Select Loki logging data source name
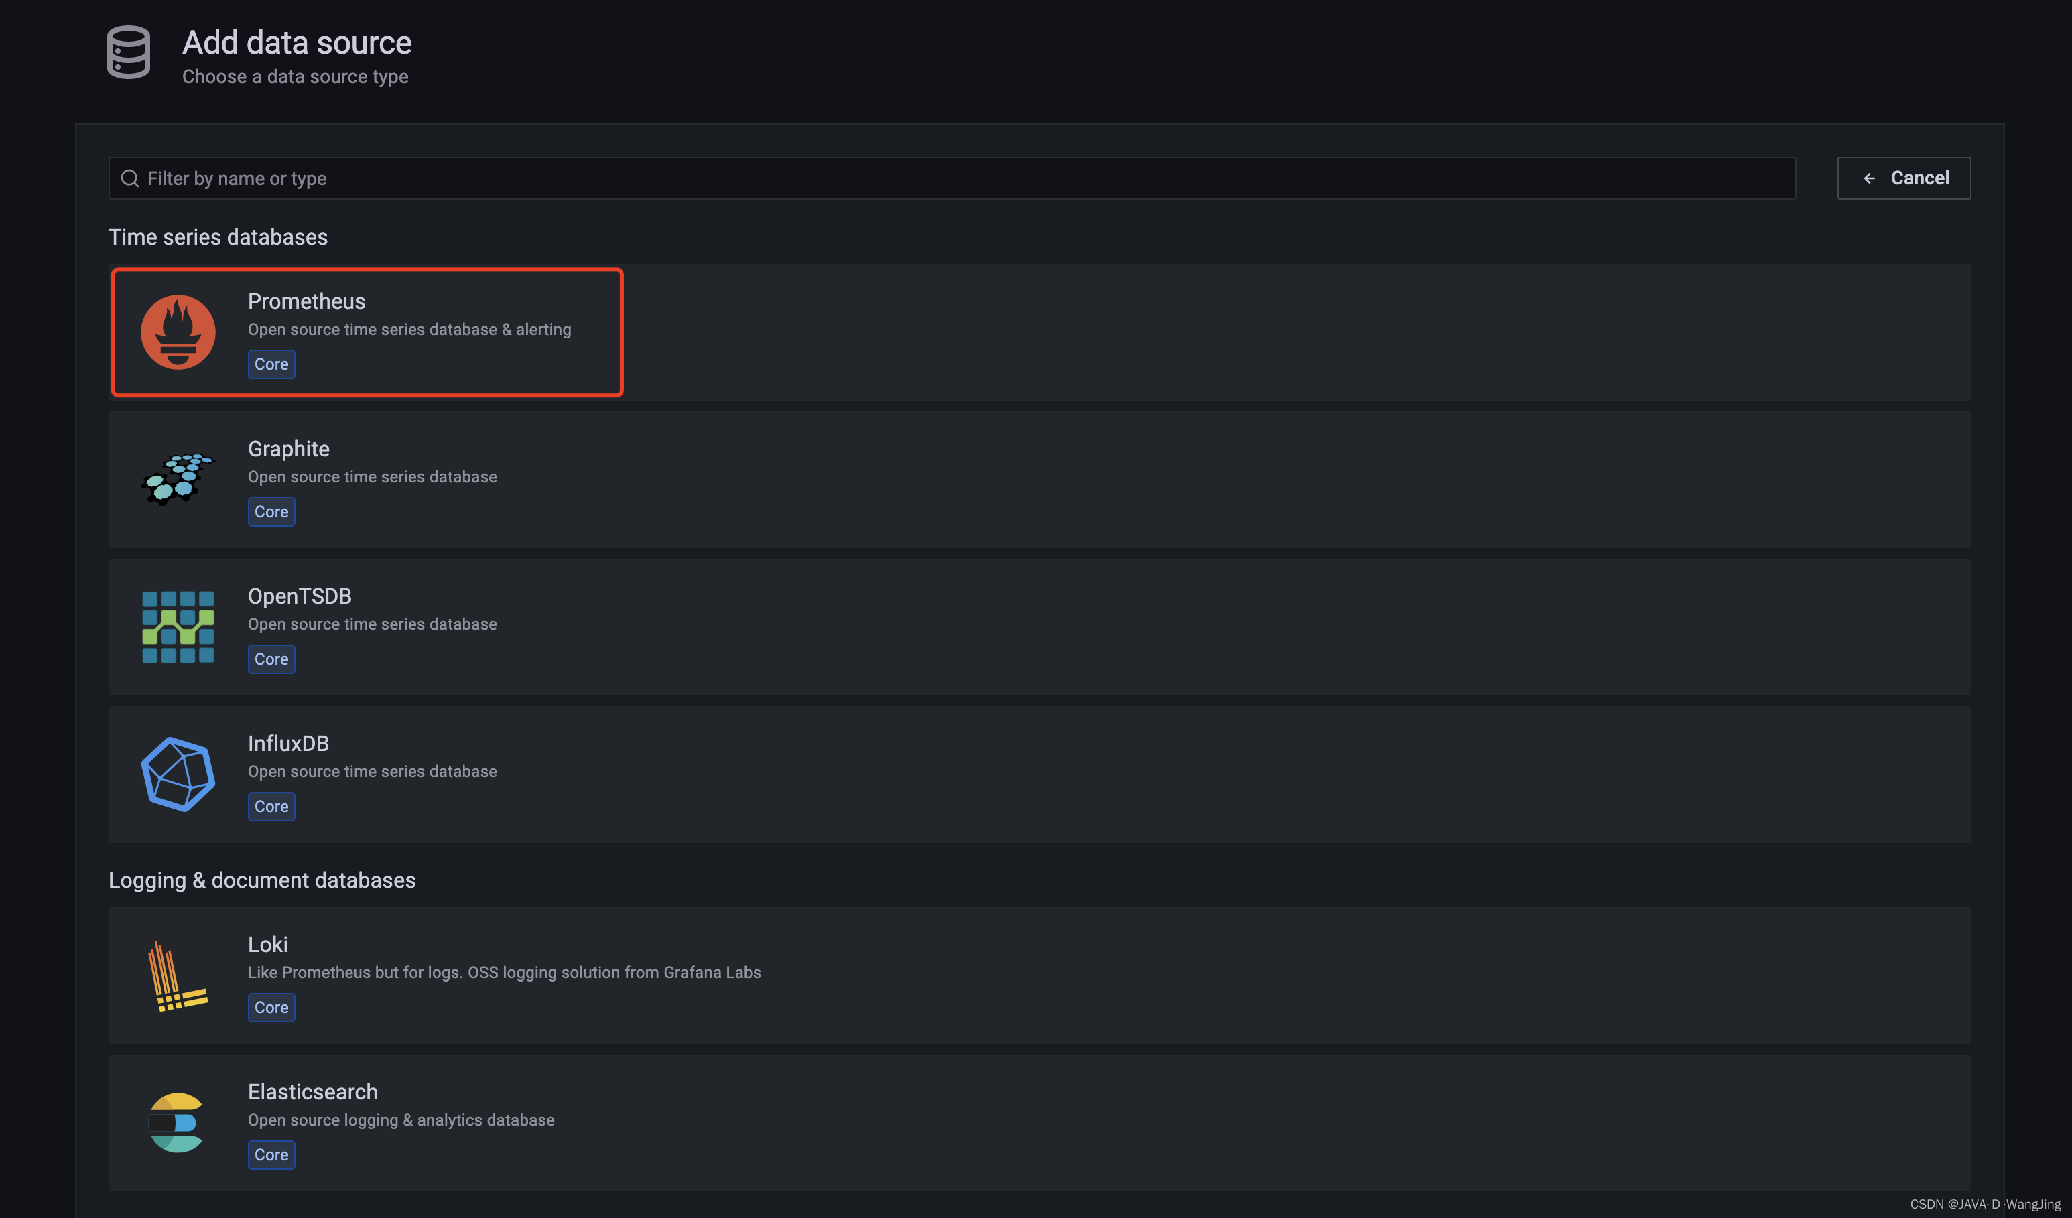Viewport: 2072px width, 1218px height. 267,945
